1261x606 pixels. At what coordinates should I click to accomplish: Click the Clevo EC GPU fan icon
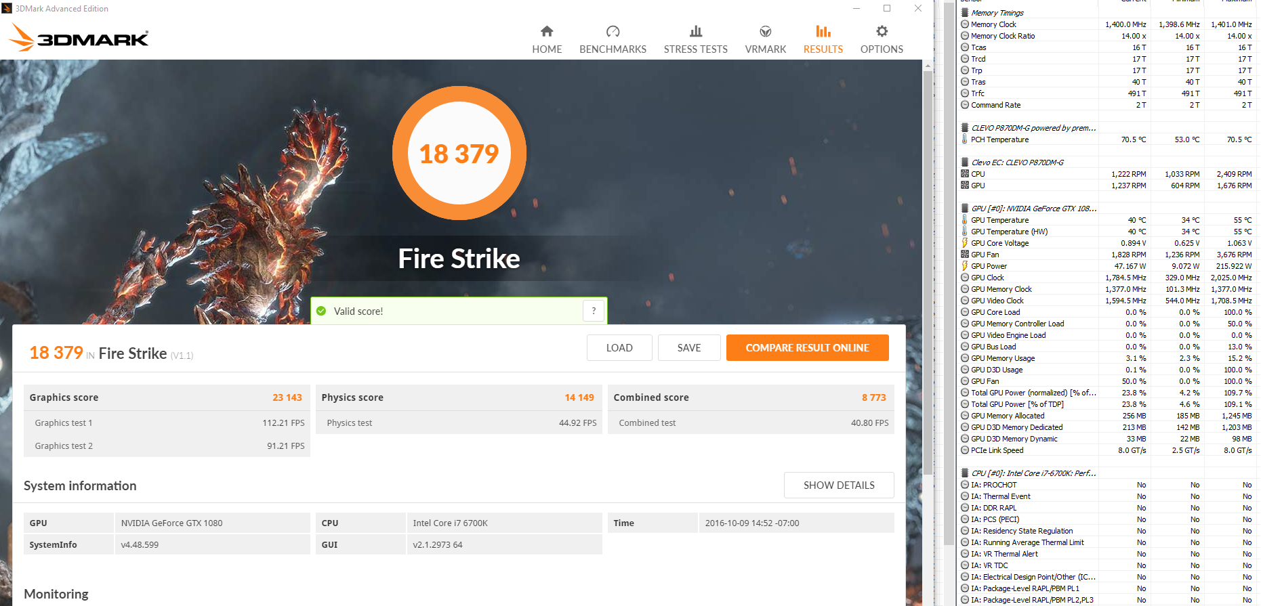(965, 186)
